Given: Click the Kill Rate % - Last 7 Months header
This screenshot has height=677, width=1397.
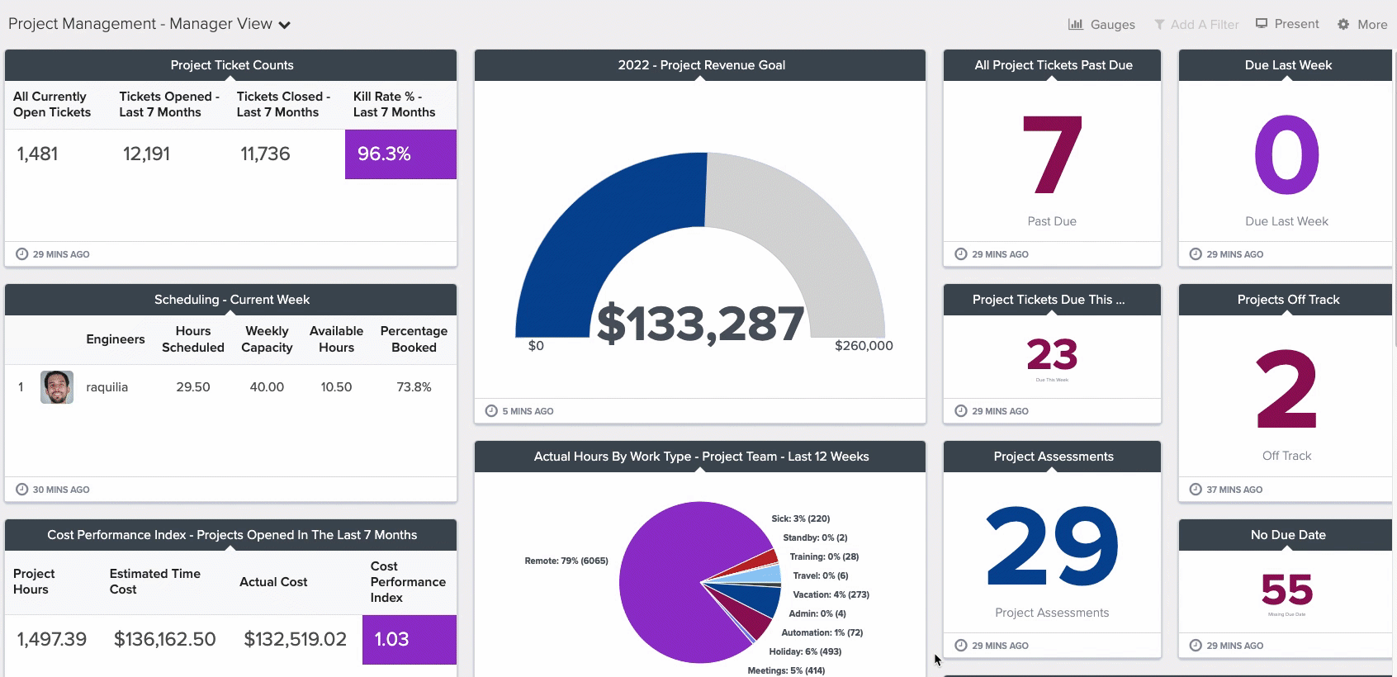Looking at the screenshot, I should point(394,105).
